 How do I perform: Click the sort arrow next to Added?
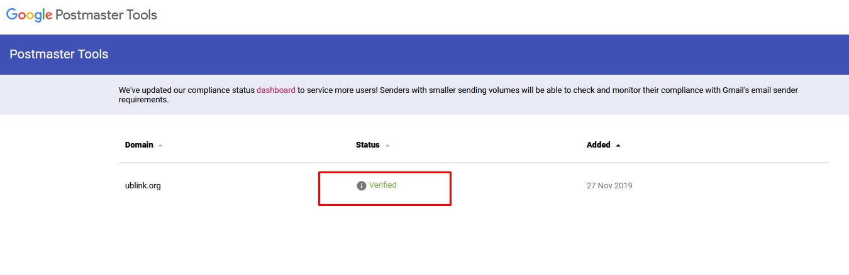point(618,146)
